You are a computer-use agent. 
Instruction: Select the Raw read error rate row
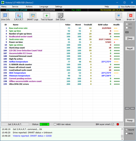tap(62, 28)
